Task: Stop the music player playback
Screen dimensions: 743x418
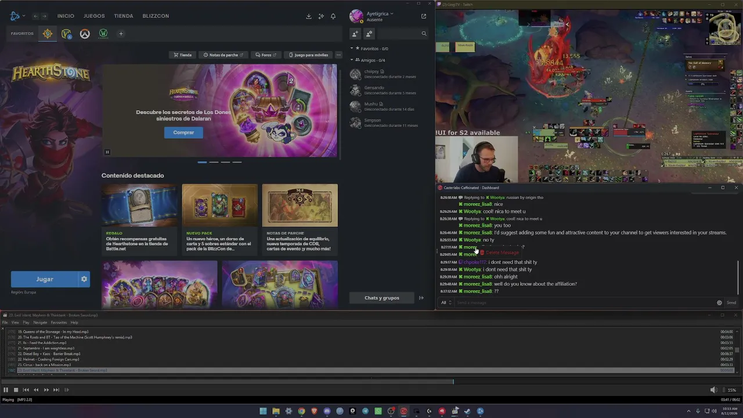Action: tap(16, 390)
